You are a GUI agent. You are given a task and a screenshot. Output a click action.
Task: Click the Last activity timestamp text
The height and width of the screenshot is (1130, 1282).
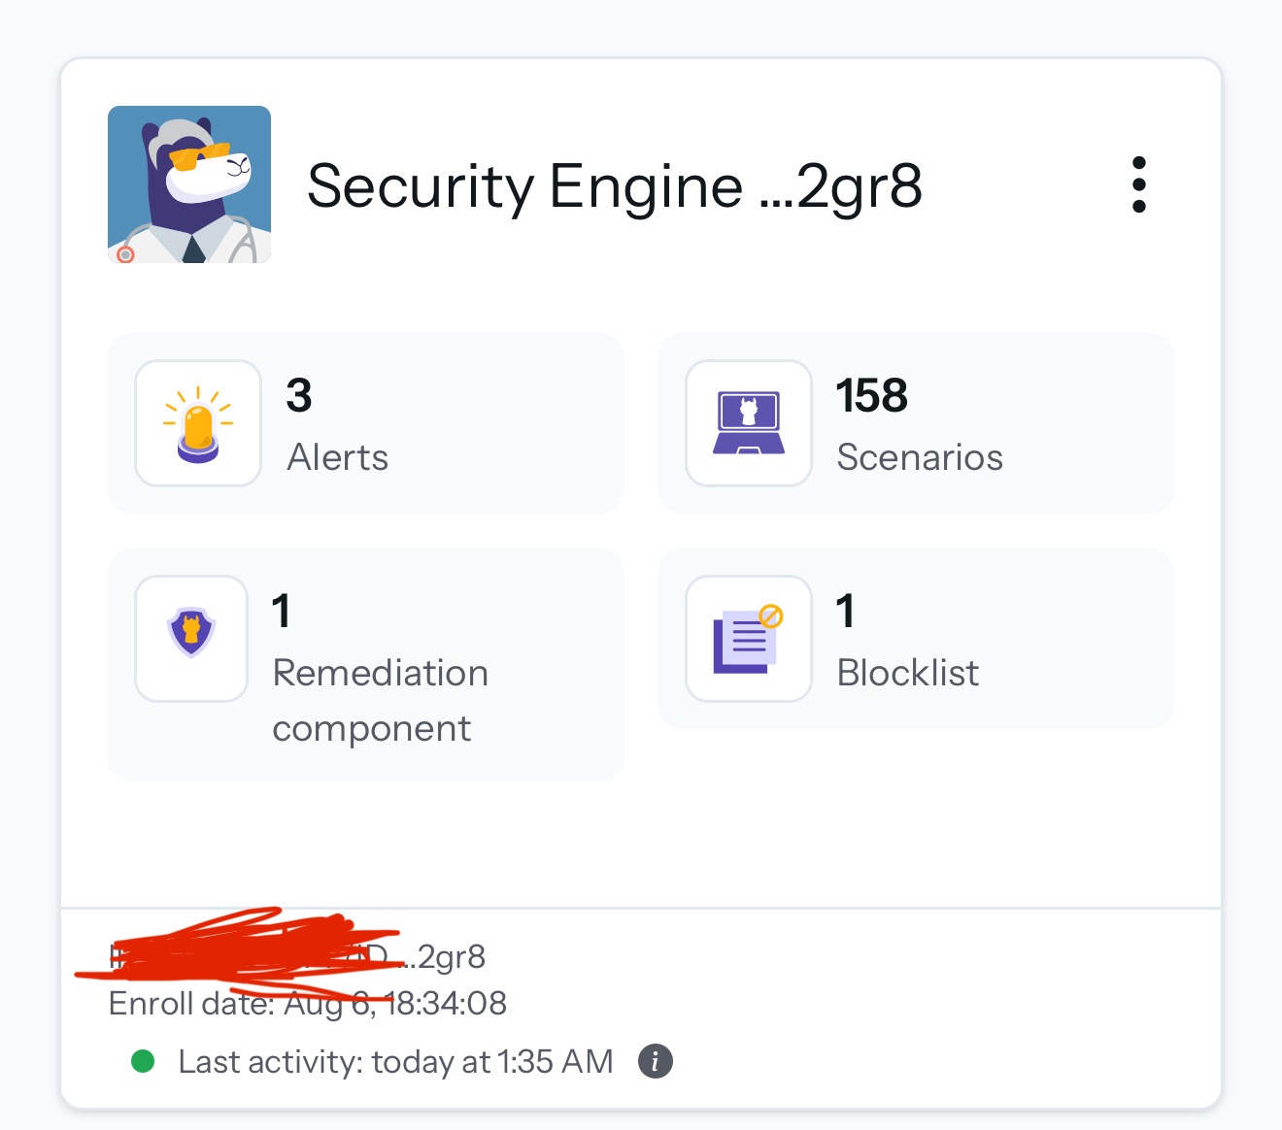pos(395,1062)
